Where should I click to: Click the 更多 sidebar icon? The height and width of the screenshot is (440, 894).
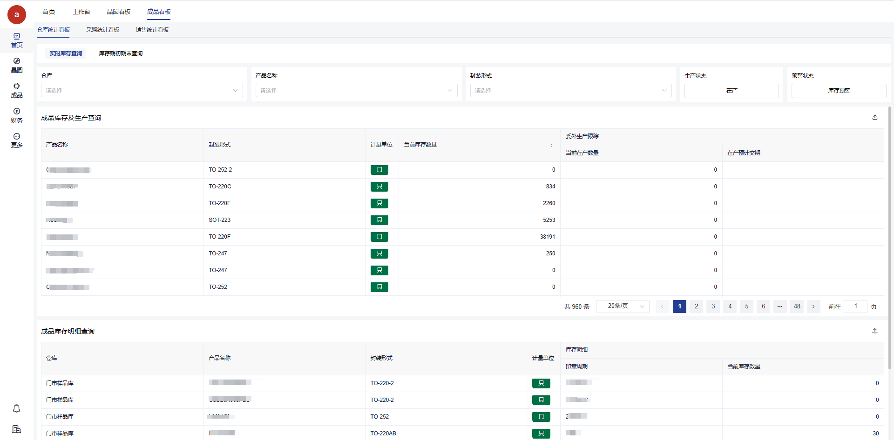pos(17,140)
